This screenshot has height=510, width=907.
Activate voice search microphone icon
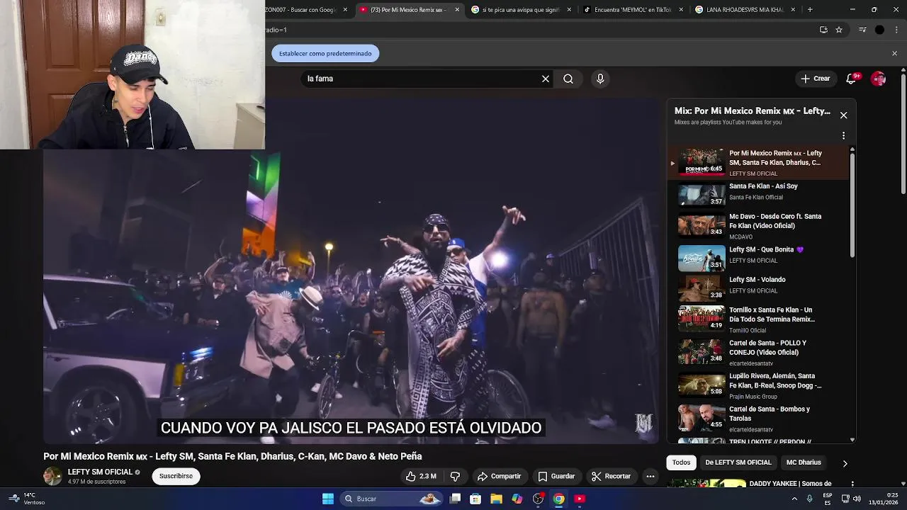coord(600,79)
